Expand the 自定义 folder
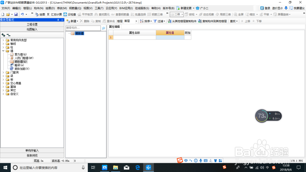Viewport: 306px width, 172px height. (x=3, y=94)
